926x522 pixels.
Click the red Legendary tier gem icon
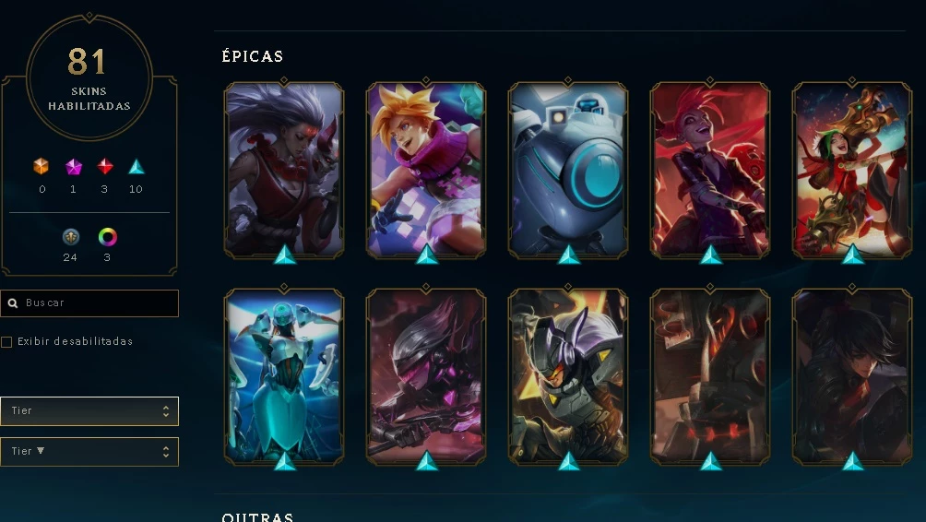[x=105, y=167]
